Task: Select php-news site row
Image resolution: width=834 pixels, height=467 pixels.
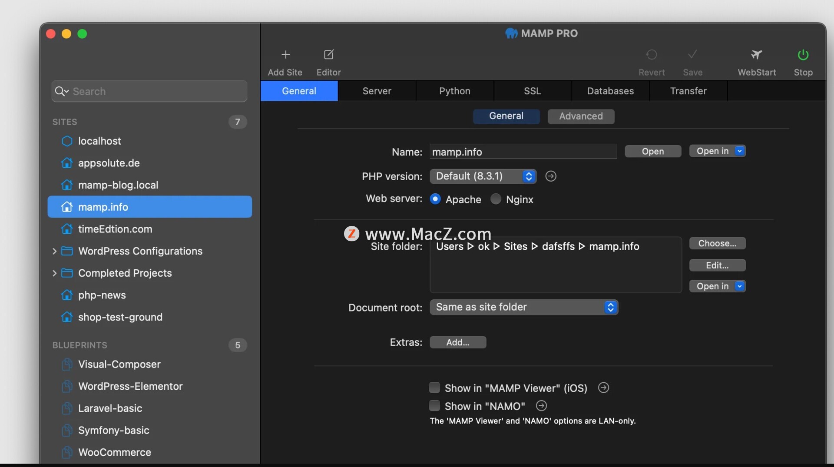Action: pos(150,295)
